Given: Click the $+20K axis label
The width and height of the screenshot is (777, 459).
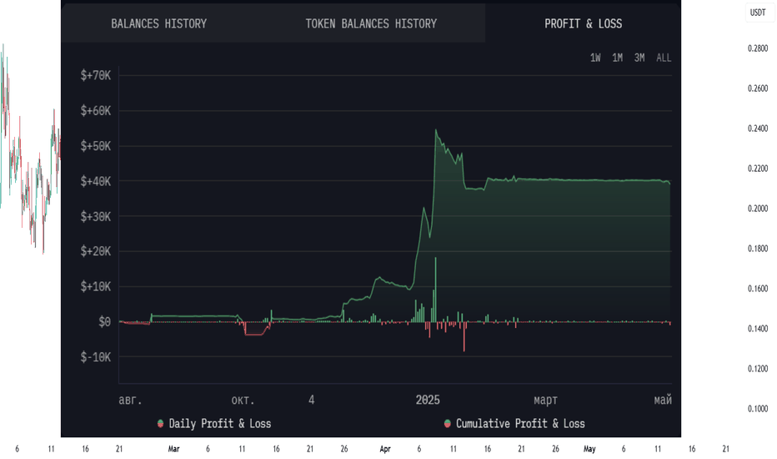Looking at the screenshot, I should point(96,251).
